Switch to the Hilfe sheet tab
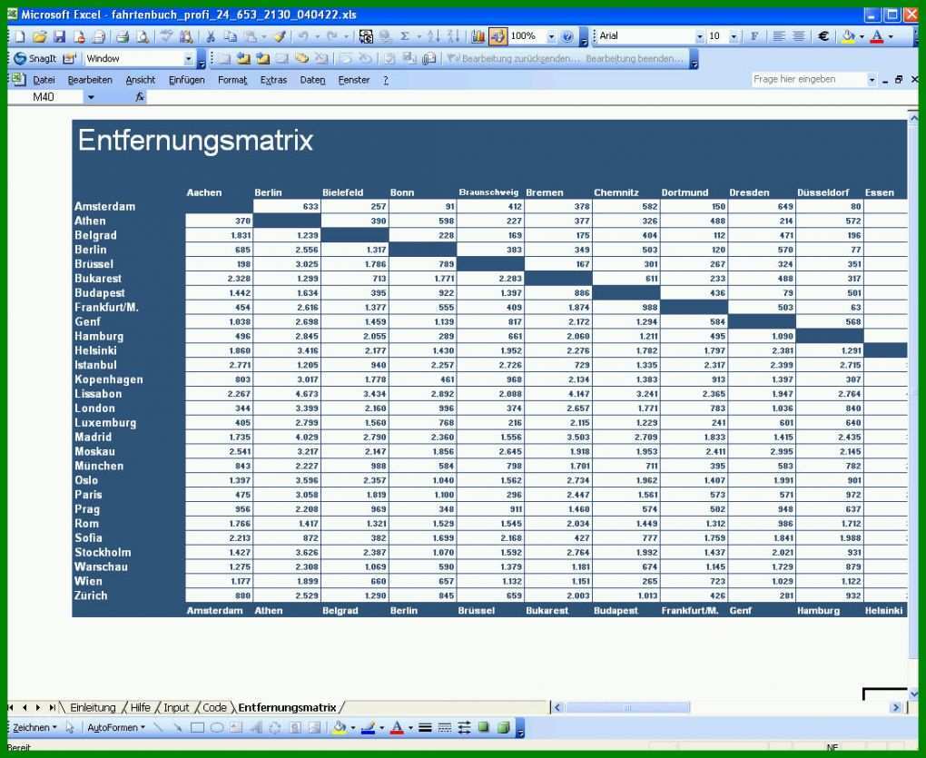The width and height of the screenshot is (926, 758). (x=140, y=707)
